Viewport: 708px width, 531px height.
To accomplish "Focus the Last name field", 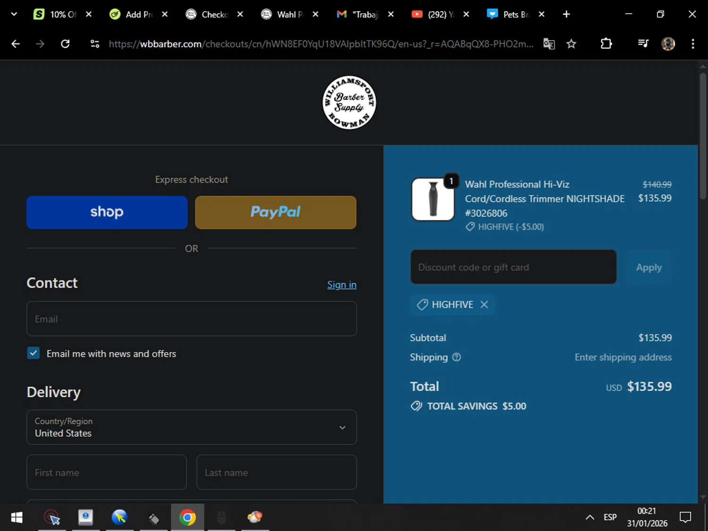I will (x=277, y=472).
